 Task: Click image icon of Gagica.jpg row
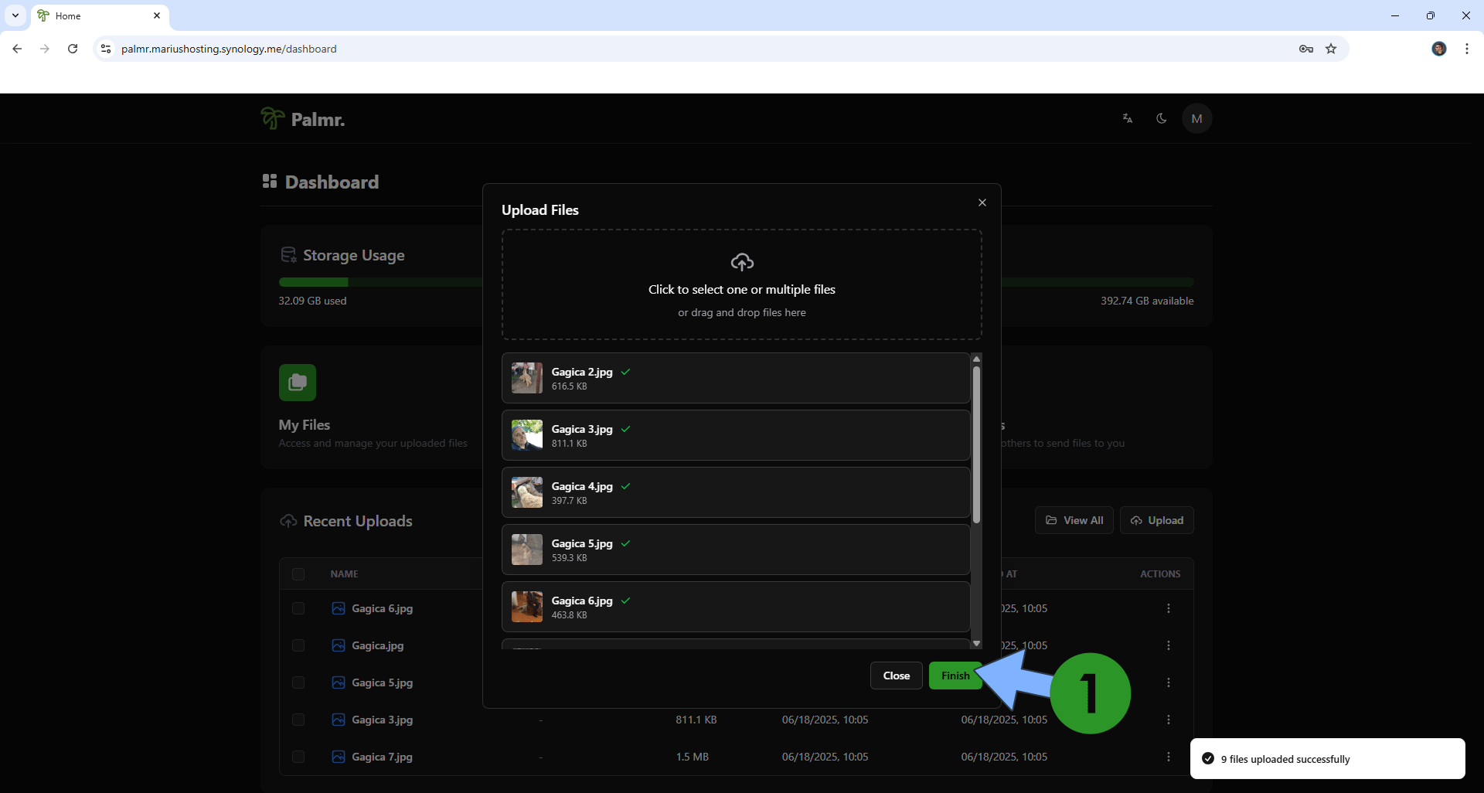[339, 645]
